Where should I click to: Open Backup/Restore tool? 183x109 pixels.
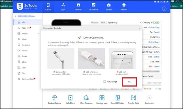[54, 100]
